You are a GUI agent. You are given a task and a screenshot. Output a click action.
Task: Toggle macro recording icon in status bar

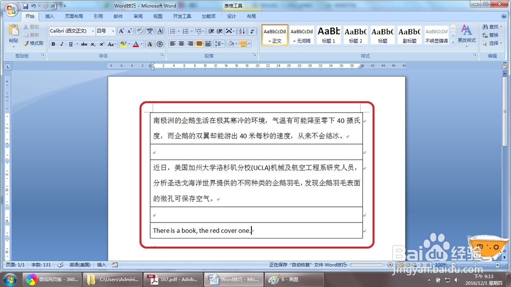click(x=115, y=265)
